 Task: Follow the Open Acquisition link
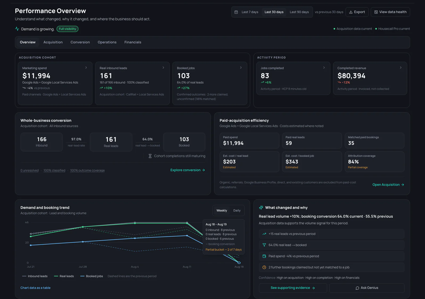[388, 185]
